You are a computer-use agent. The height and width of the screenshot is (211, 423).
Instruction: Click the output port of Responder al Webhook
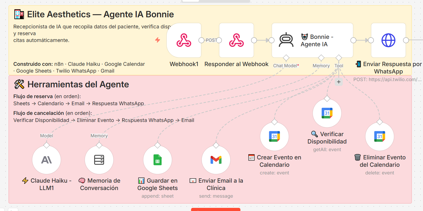coord(254,40)
